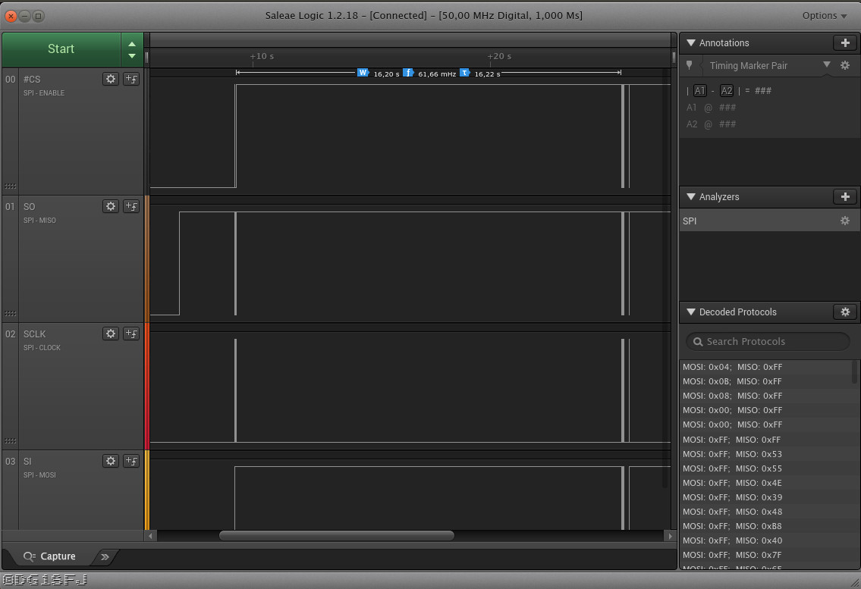Collapse the Analyzers panel

tap(690, 197)
